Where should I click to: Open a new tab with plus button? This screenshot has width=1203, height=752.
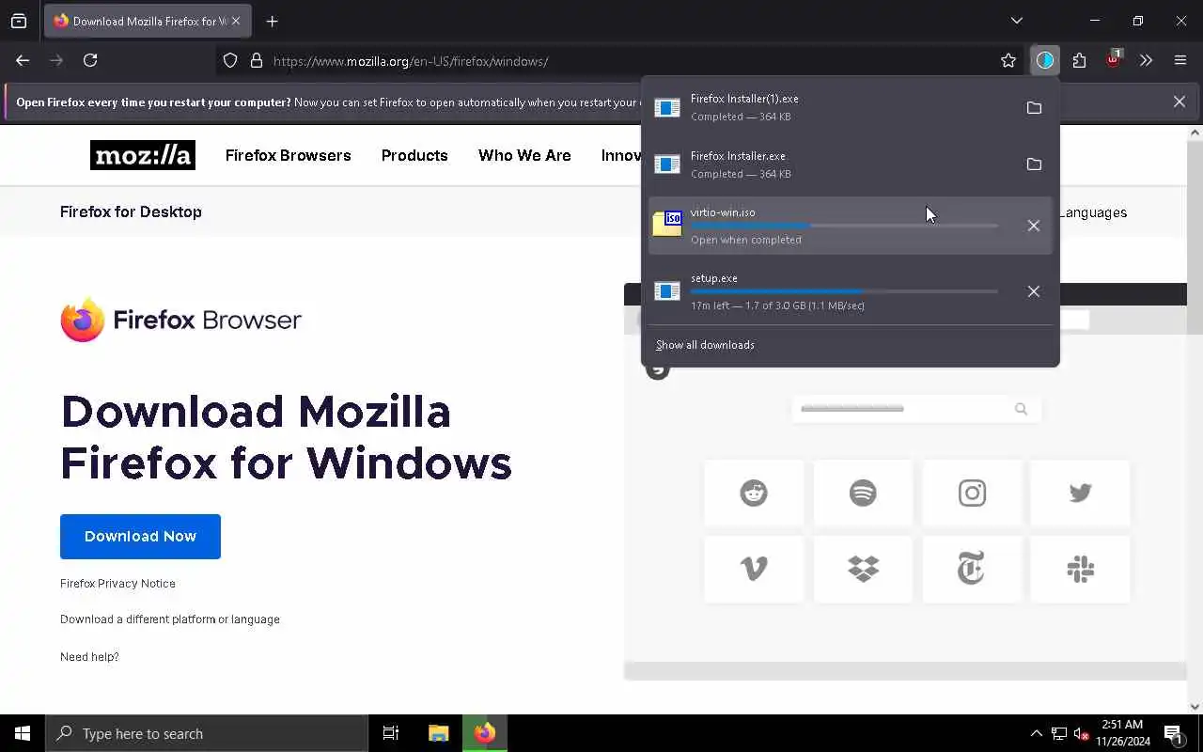(272, 21)
